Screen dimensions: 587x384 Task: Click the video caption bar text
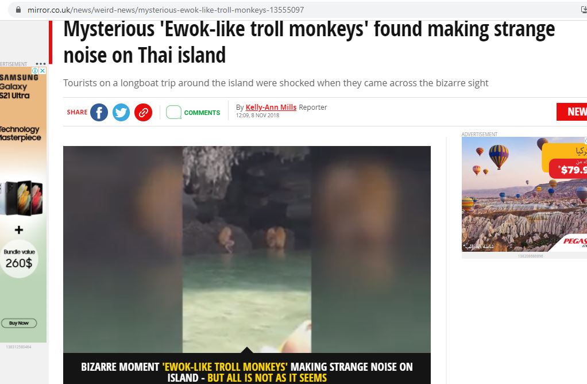coord(247,372)
